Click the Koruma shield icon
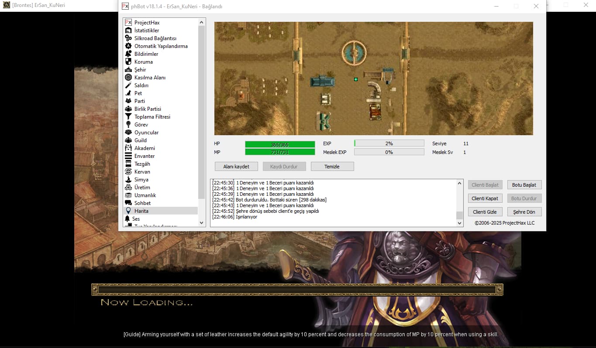The image size is (596, 348). pos(128,62)
